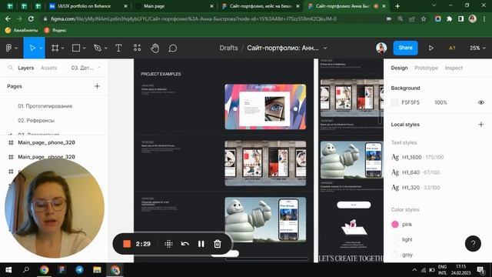The image size is (492, 277).
Task: Delete the recording with trash icon
Action: pos(218,244)
